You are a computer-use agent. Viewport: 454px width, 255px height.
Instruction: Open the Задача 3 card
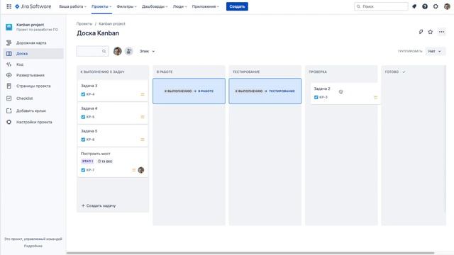click(x=113, y=90)
